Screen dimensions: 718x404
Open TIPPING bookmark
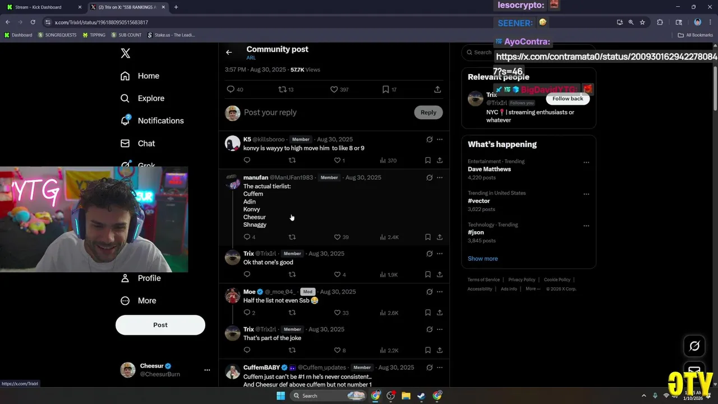94,35
